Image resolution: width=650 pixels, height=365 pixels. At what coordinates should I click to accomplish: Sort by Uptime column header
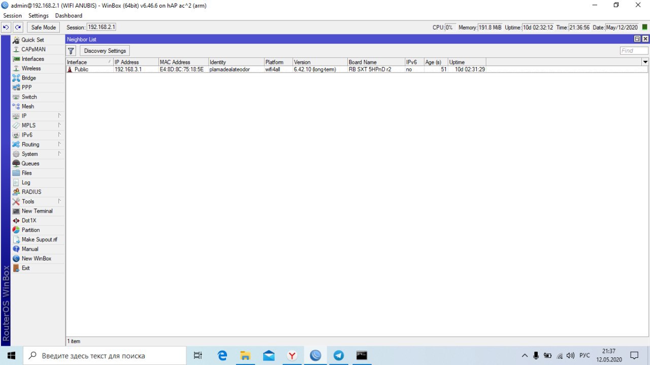(x=467, y=62)
